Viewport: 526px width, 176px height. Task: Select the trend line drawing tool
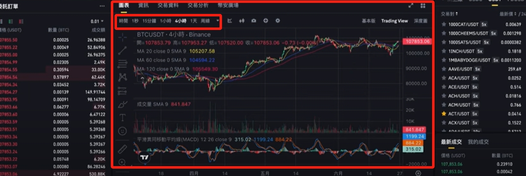click(123, 50)
